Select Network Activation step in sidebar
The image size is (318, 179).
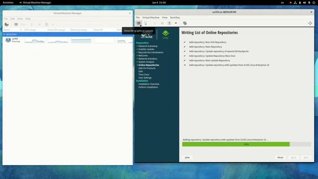(148, 59)
